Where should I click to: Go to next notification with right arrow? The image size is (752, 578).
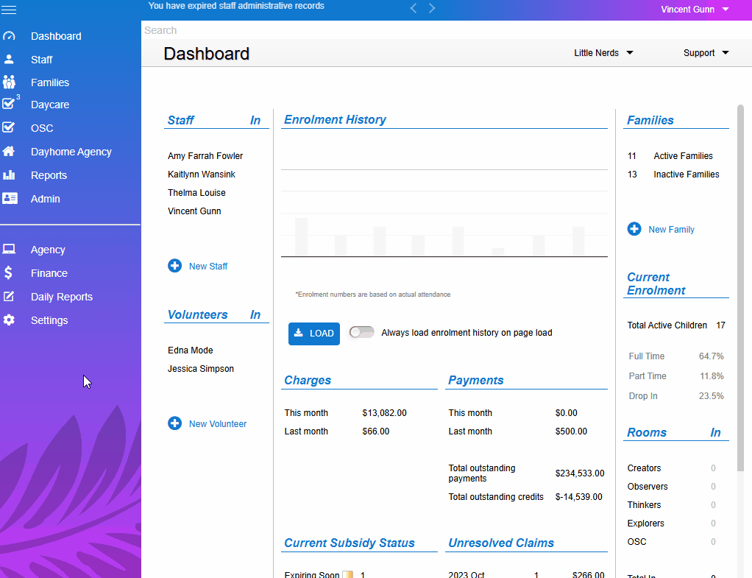pos(432,8)
